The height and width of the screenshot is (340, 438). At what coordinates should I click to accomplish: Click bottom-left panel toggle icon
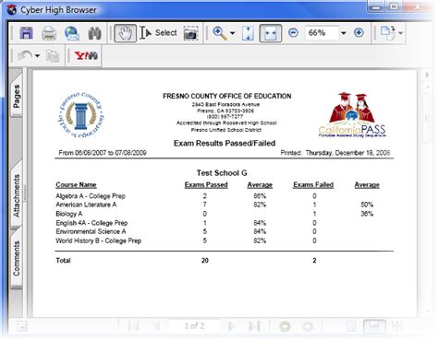coord(22,326)
